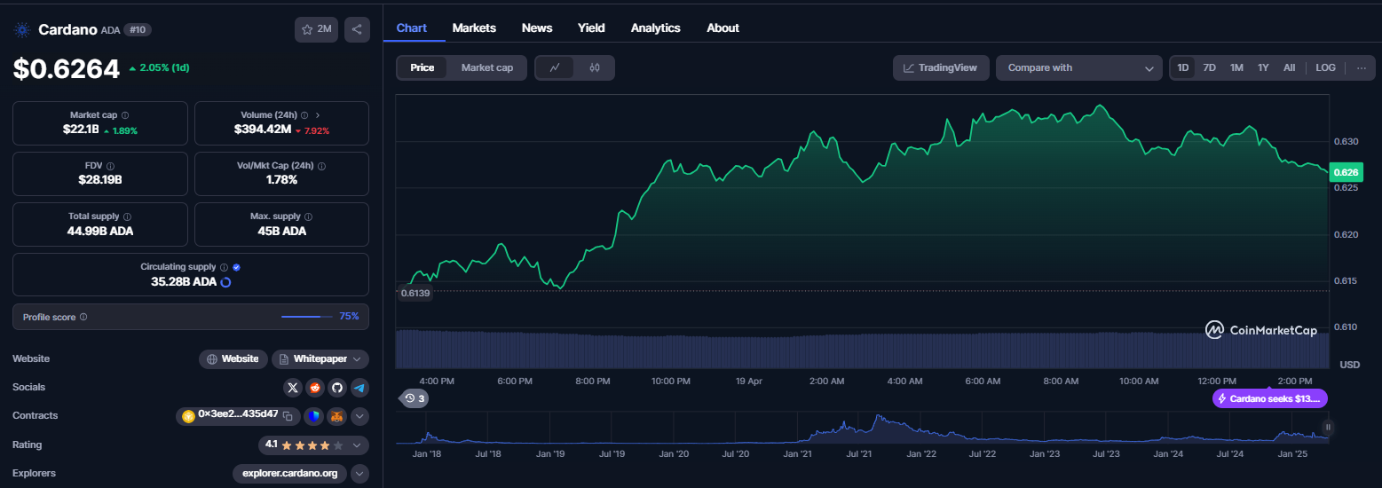Click the MetaMask fox icon
Screen dimensions: 1382x488
337,416
